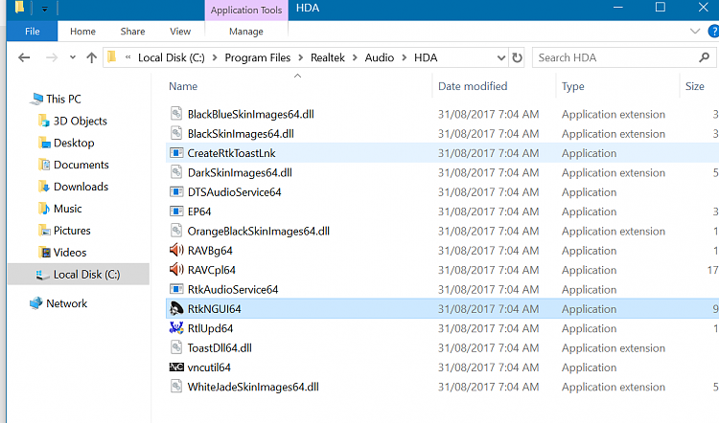The image size is (719, 423).
Task: Open the Quick Access Toolbar customize dropdown
Action: [44, 9]
